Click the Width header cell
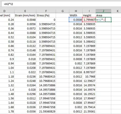This screenshot has height=114, width=121. point(76,15)
